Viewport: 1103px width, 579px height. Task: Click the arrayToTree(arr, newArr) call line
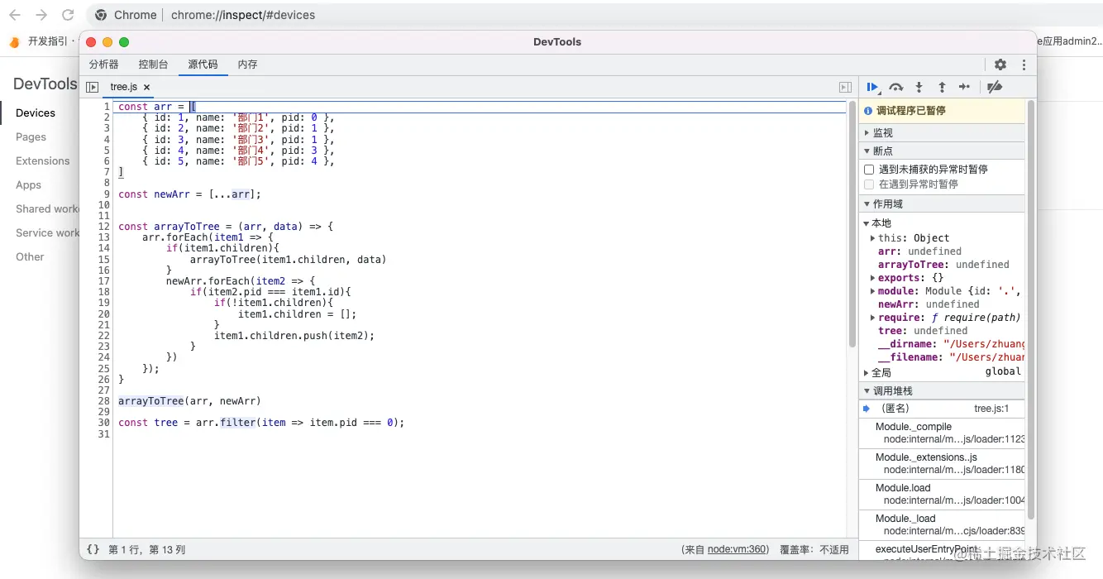(189, 401)
